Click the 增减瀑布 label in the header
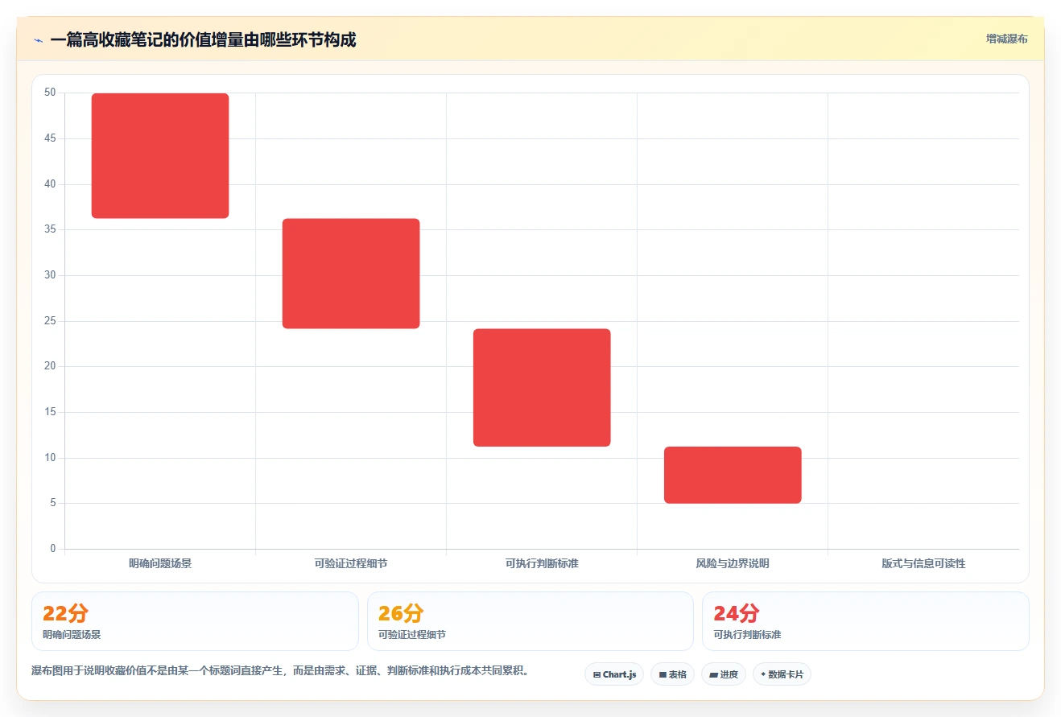Viewport: 1061px width, 717px height. pos(1006,39)
